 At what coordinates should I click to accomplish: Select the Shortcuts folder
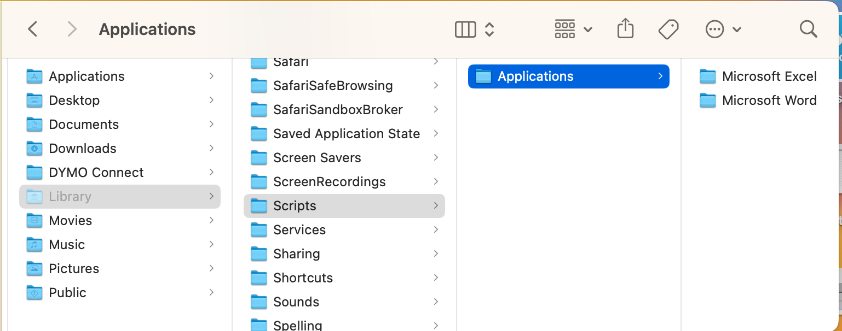point(303,278)
